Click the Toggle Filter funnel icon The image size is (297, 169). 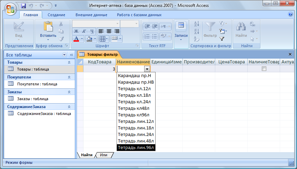222,39
